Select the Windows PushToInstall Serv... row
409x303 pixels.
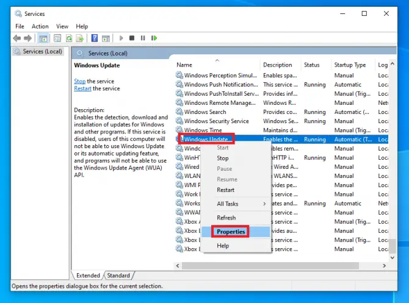pos(281,94)
